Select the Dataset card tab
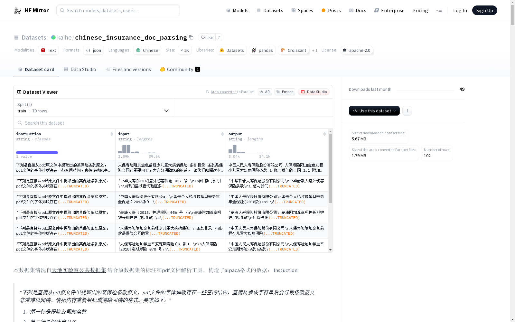Screen dimensions: 515x322 coord(36,69)
